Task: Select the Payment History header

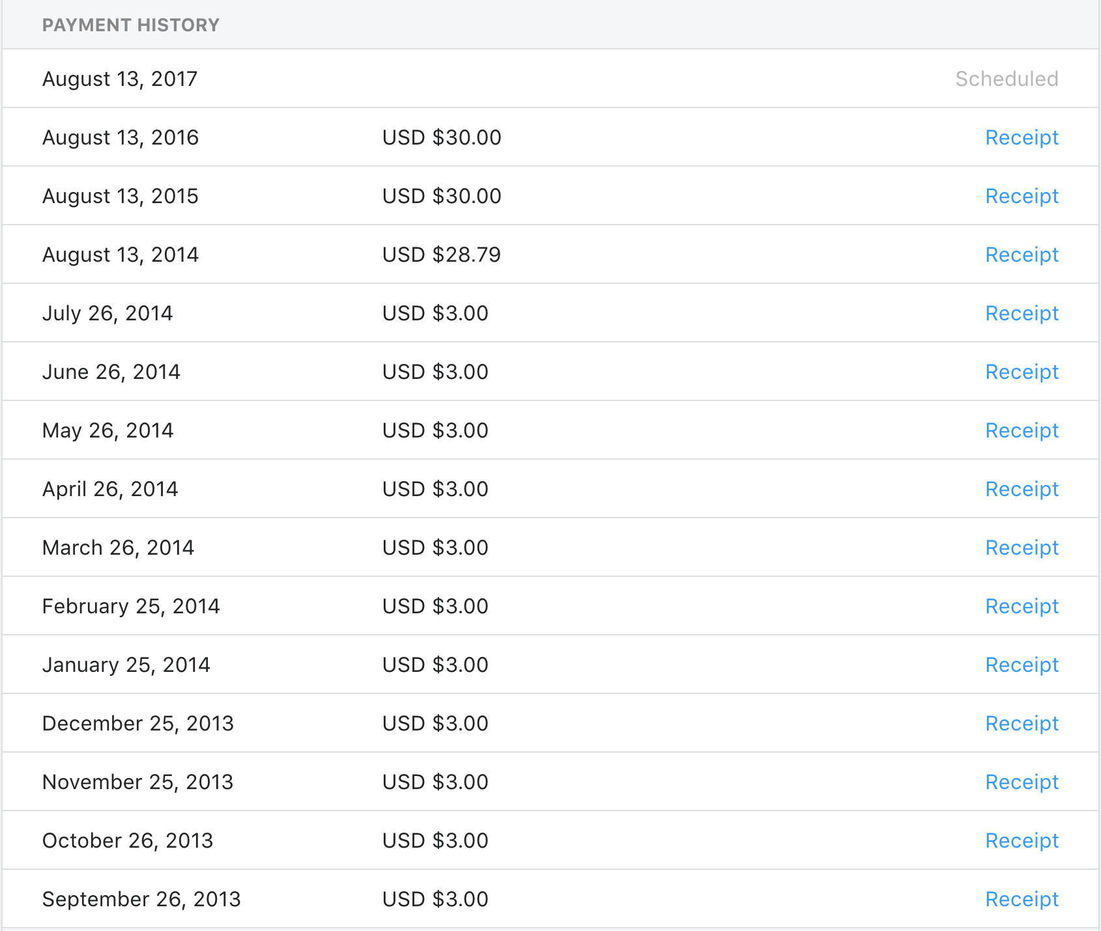Action: click(x=131, y=25)
